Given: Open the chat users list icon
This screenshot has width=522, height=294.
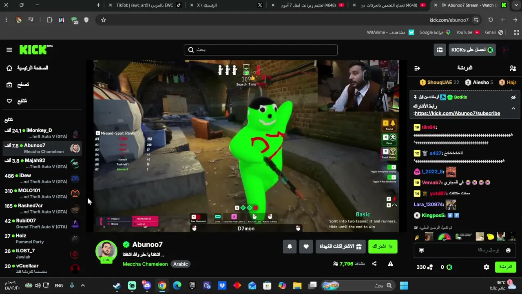Looking at the screenshot, I should click(513, 68).
